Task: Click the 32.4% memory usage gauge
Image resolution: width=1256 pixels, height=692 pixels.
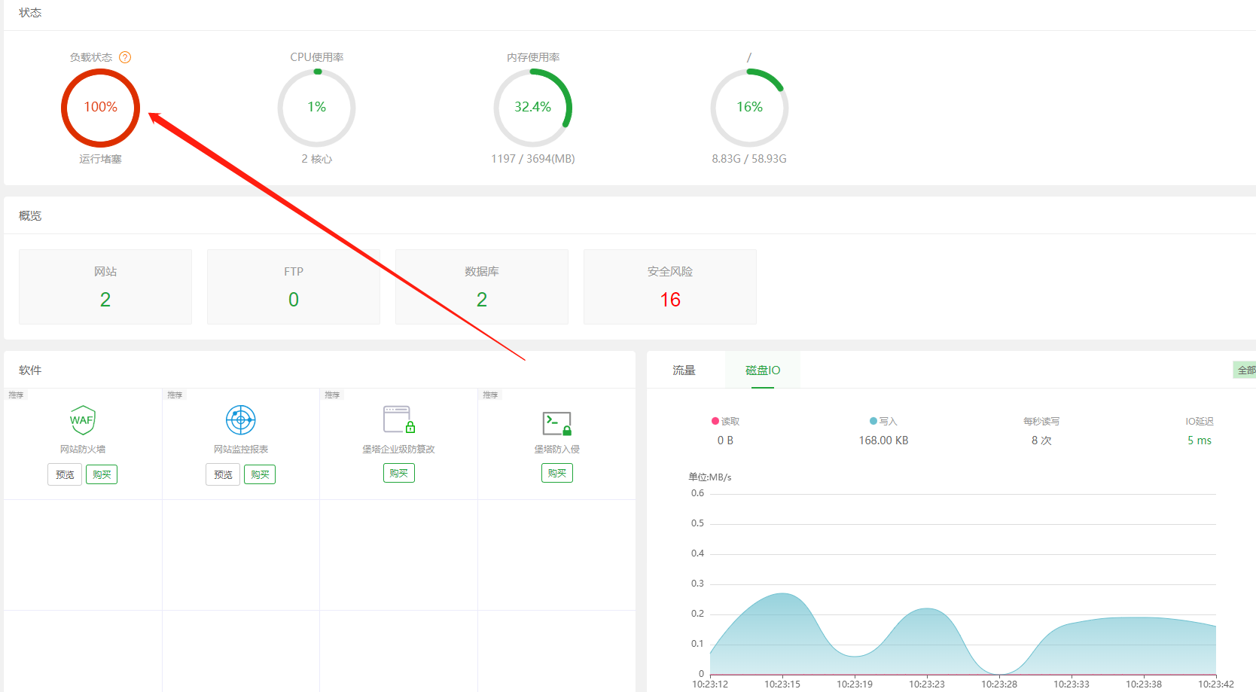Action: click(533, 108)
